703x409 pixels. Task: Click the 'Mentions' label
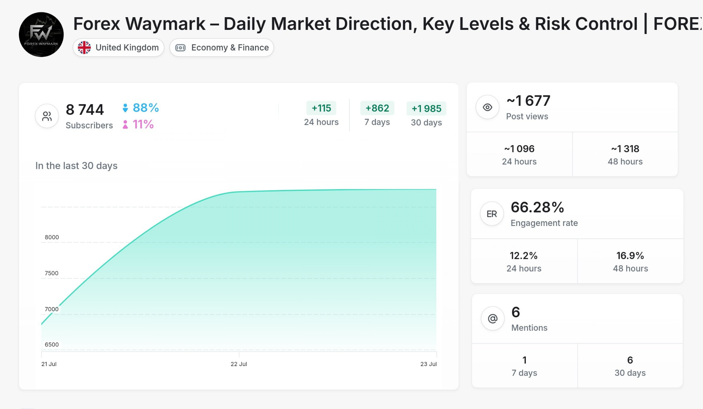pyautogui.click(x=529, y=328)
